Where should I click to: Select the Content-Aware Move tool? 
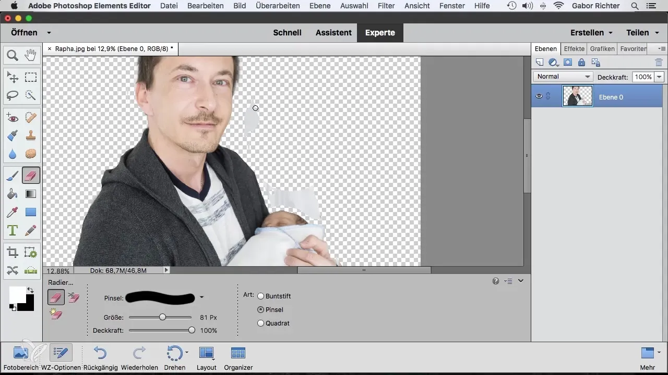13,270
